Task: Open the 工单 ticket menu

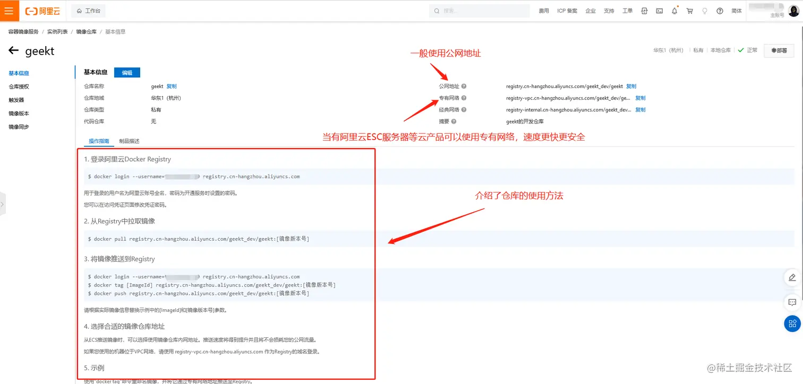Action: pyautogui.click(x=628, y=11)
